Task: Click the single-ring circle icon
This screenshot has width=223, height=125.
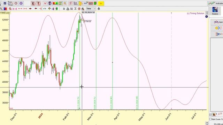Action: (x=16, y=3)
